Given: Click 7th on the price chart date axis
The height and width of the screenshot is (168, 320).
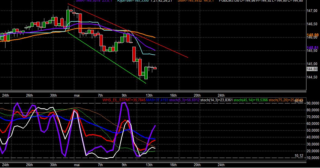Looking at the screenshot, I should coord(100,95).
